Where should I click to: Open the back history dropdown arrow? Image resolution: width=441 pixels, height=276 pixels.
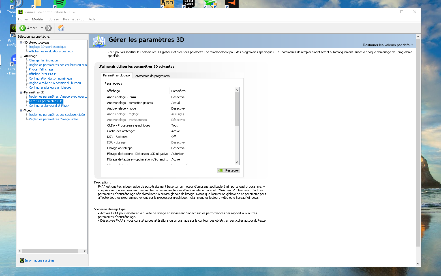coord(42,28)
